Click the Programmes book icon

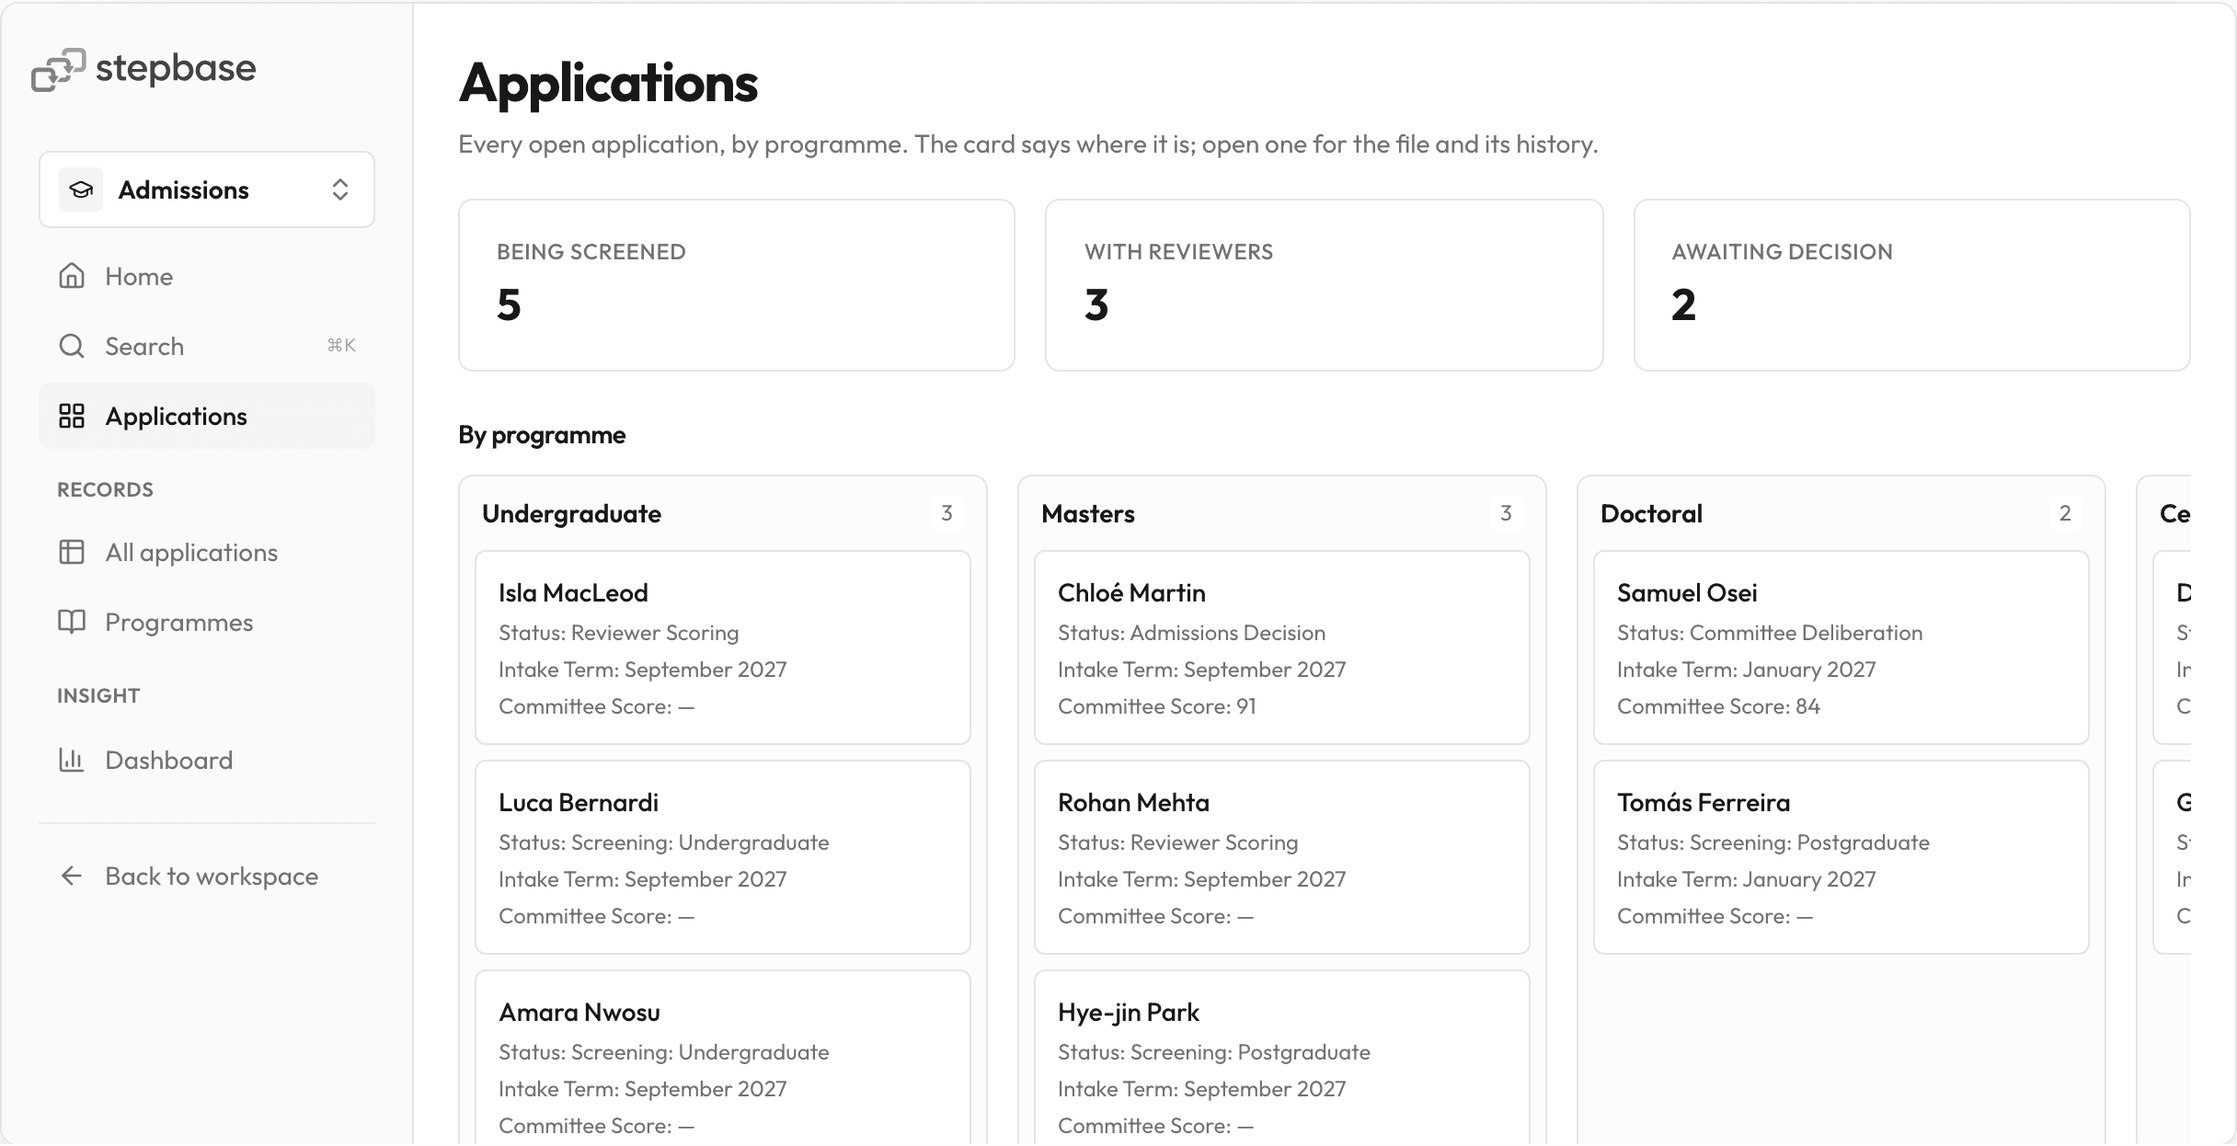point(72,622)
